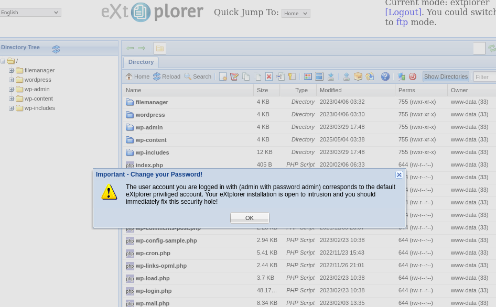Click the parent folder icon above Directory tab
Screen dimensions: 496x307
[x=160, y=48]
